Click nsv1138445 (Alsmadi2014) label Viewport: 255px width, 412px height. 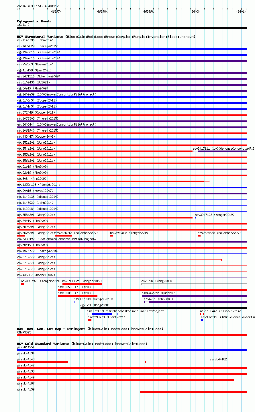coord(221,311)
